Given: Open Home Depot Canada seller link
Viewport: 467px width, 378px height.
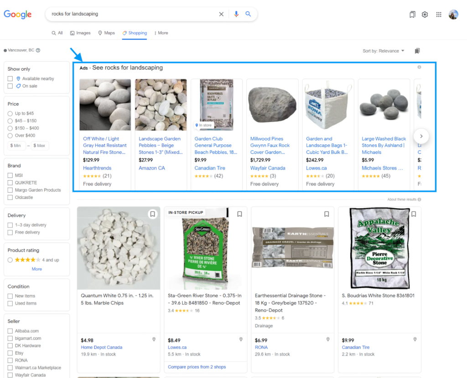Looking at the screenshot, I should point(102,347).
